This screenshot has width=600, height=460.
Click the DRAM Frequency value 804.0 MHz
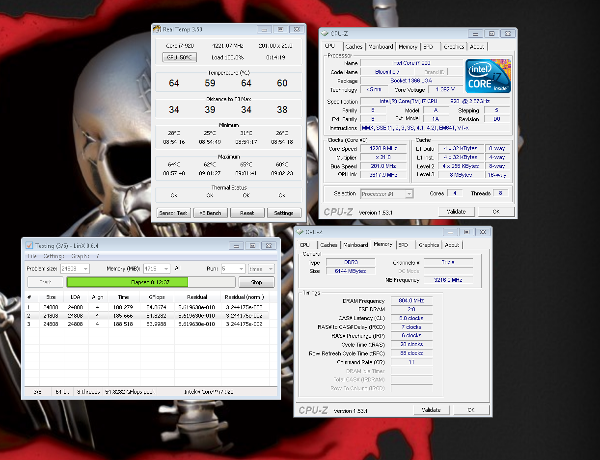point(411,300)
